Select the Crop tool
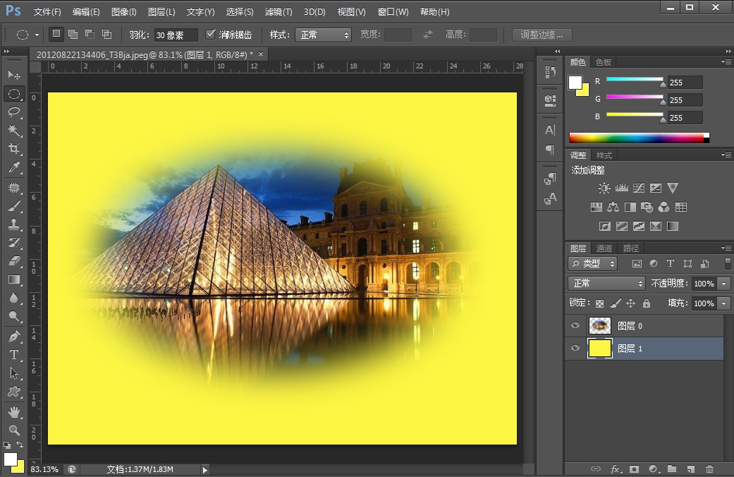734x477 pixels. click(14, 149)
